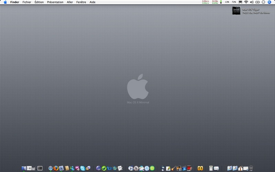This screenshot has height=172, width=275.
Task: Launch iTunes from the Dock
Action: [x=131, y=168]
